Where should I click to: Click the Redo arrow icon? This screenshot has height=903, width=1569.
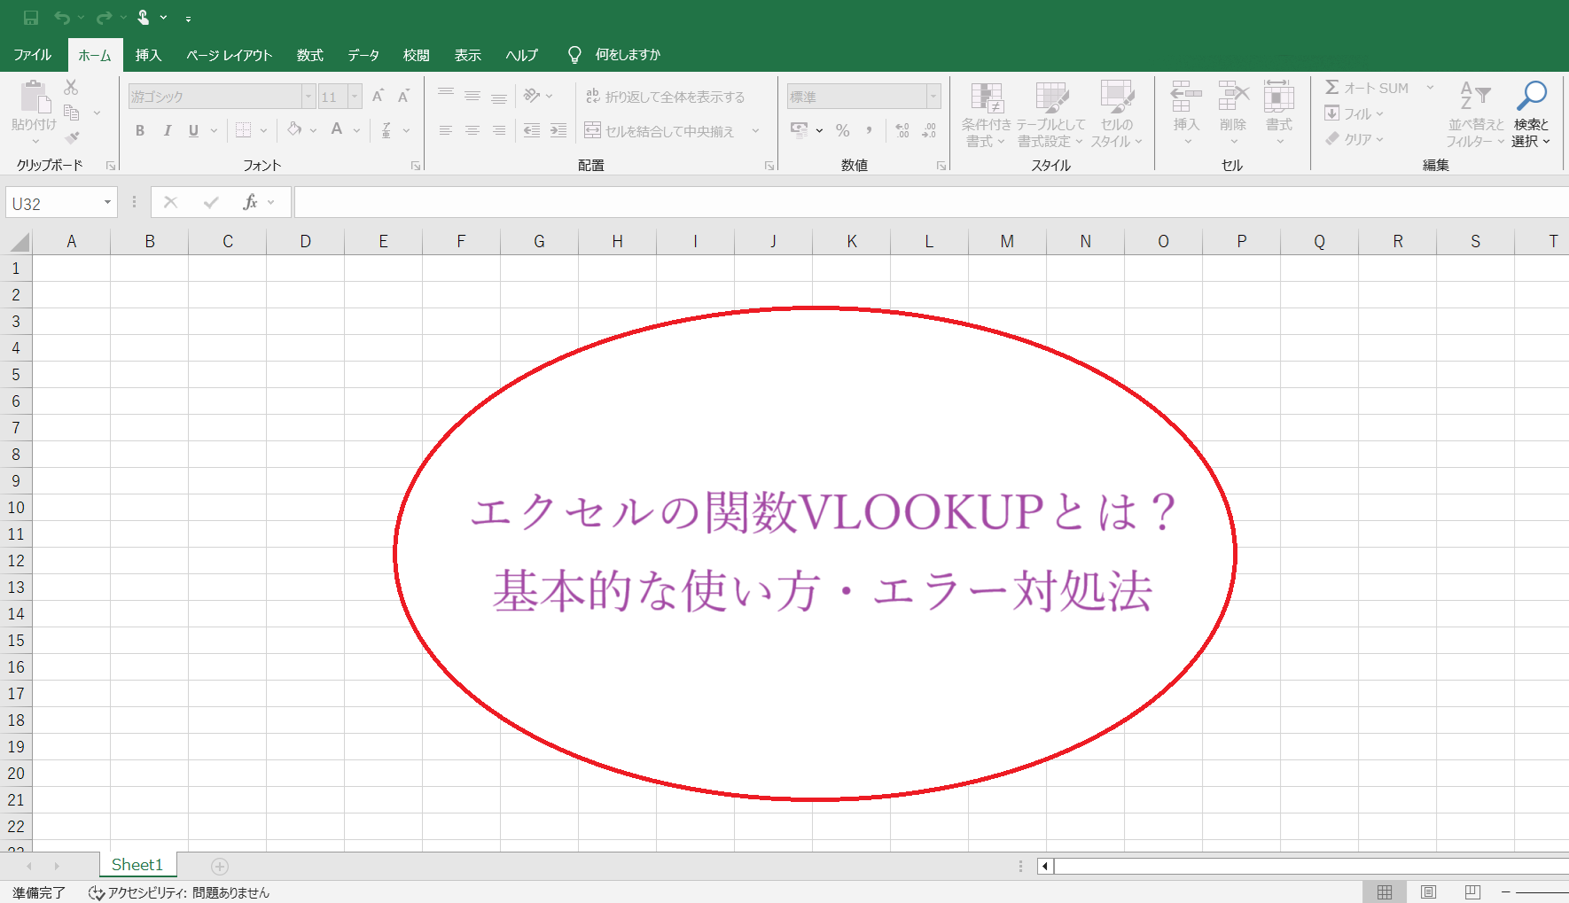104,18
